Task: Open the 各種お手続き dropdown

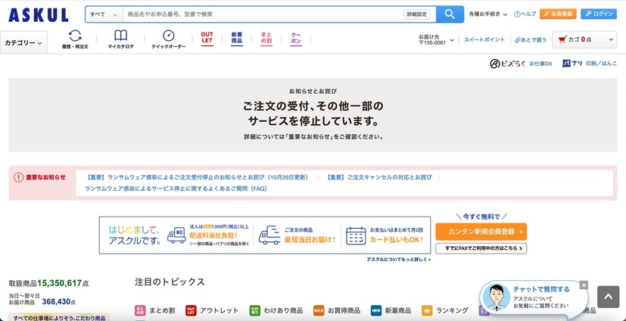Action: (488, 14)
